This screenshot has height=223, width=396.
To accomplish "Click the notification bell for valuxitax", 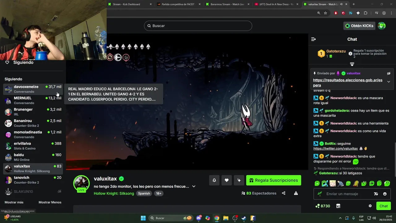I will 214,180.
